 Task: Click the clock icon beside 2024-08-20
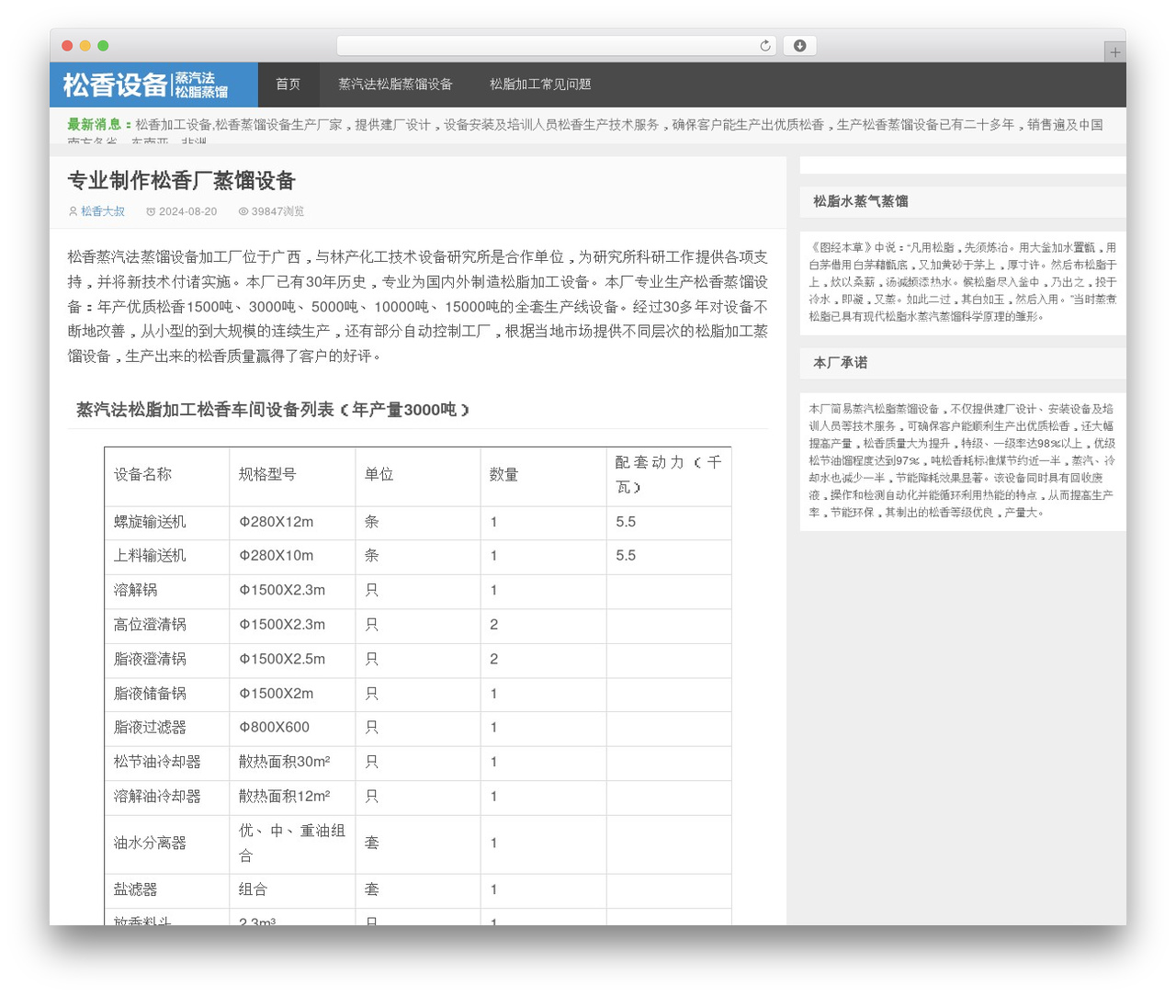pos(151,211)
